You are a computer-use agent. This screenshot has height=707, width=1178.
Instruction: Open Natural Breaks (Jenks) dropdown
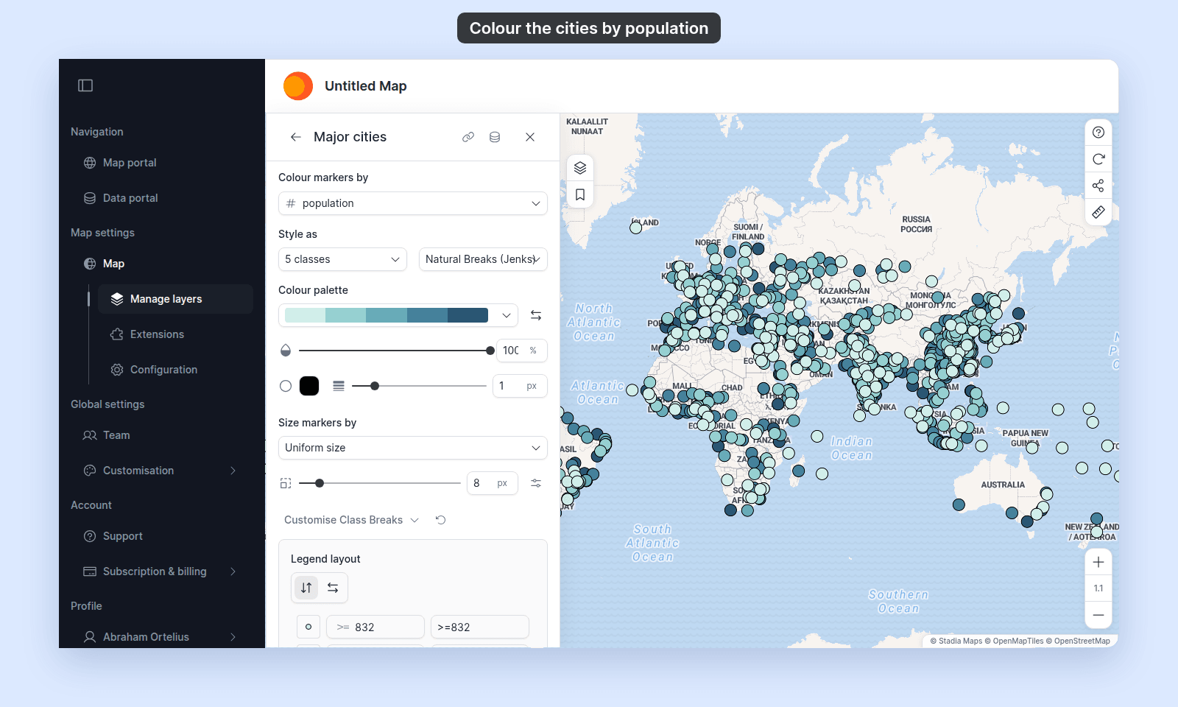(x=483, y=259)
